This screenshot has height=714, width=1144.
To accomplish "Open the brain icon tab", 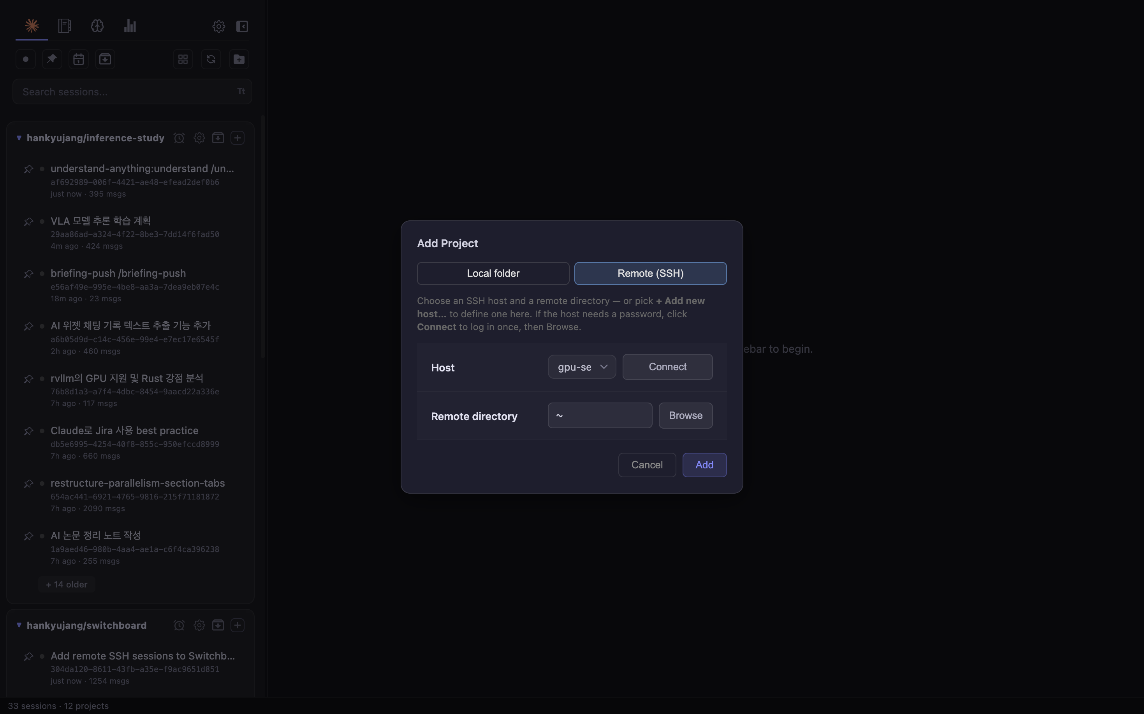I will 97,26.
